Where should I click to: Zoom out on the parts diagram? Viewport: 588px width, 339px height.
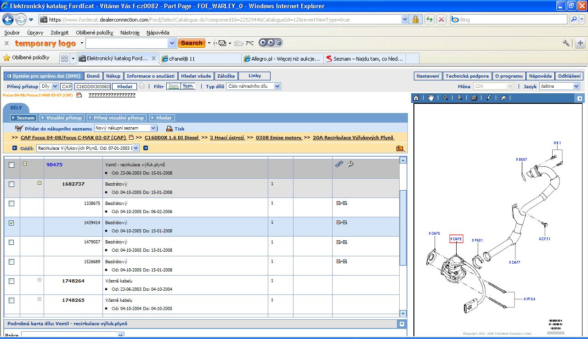(x=459, y=98)
